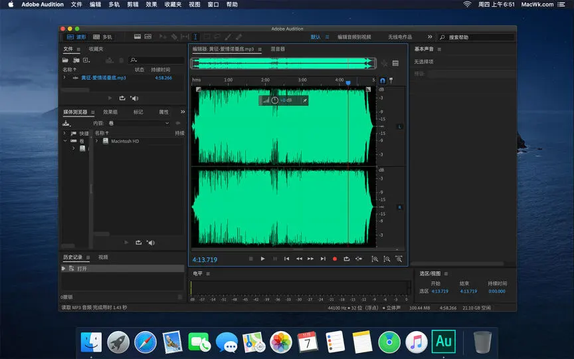Click the marker pin icon beside the magnet
Viewport: 574px width, 359px height.
pyautogui.click(x=391, y=80)
